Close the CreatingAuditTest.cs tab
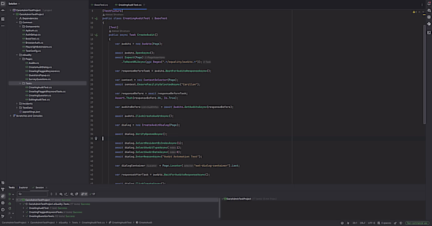The width and height of the screenshot is (432, 226). click(x=144, y=5)
